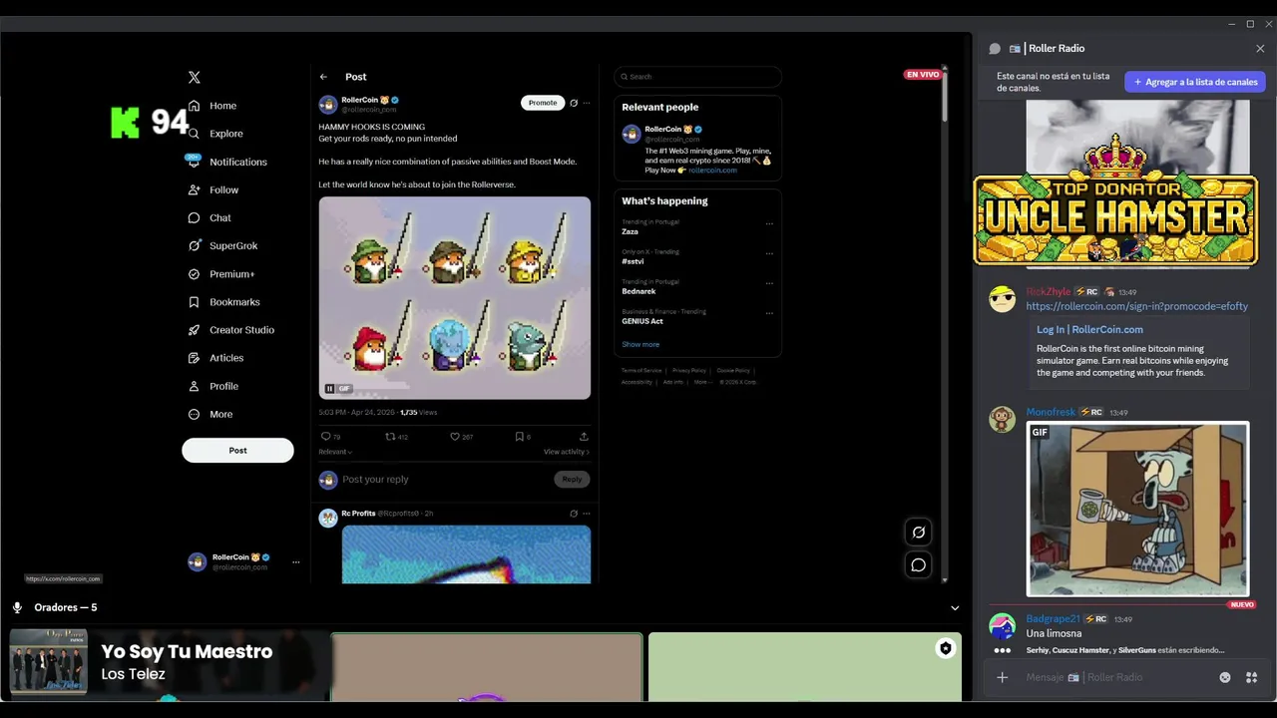Click the Badgrape21 username in chat
Viewport: 1277px width, 718px height.
(x=1053, y=619)
